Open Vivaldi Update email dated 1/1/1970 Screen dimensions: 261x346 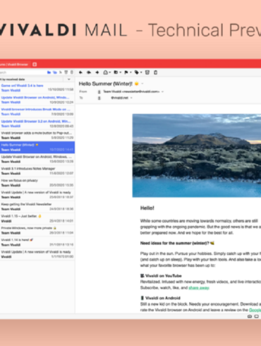coord(37,254)
